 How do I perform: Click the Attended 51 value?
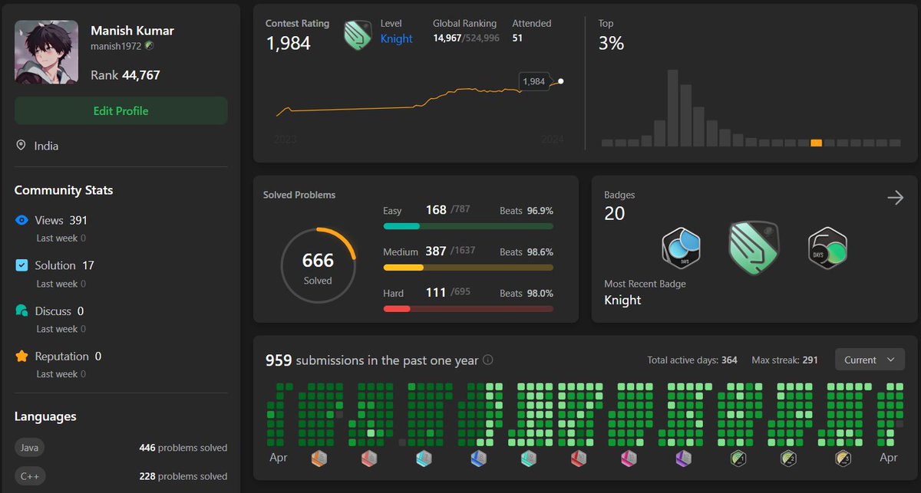click(517, 38)
